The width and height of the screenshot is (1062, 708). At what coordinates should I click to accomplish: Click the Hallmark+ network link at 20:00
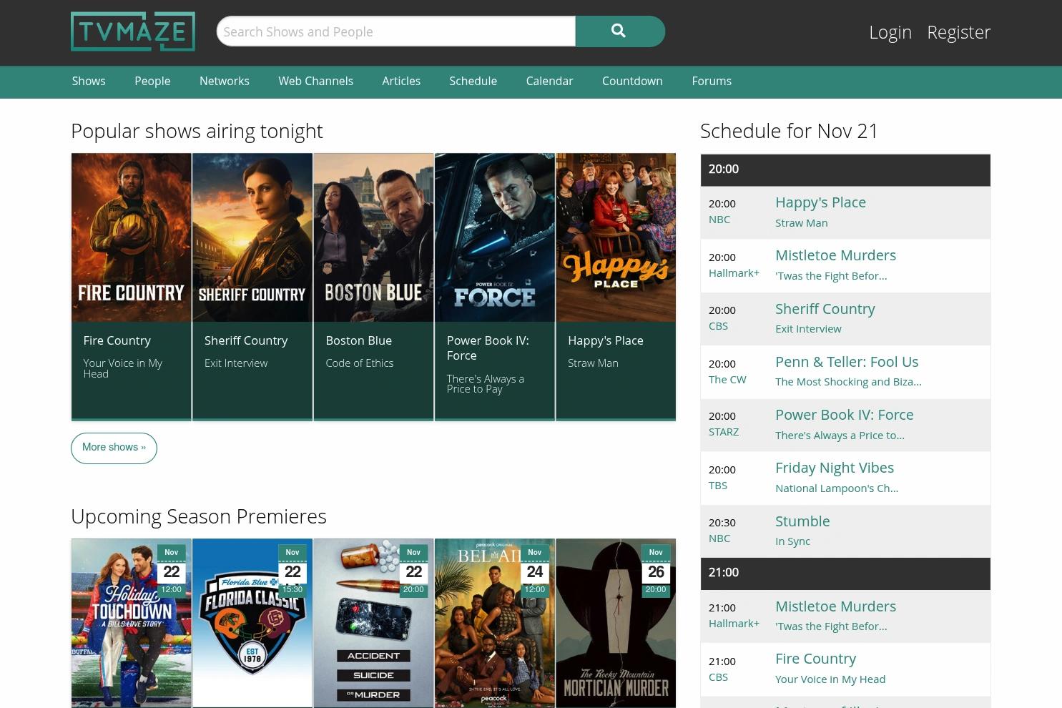click(734, 273)
